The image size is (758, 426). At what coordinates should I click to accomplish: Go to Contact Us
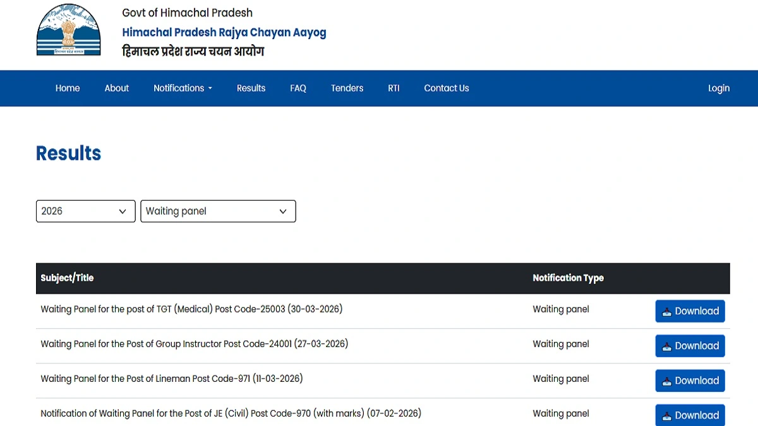coord(447,88)
